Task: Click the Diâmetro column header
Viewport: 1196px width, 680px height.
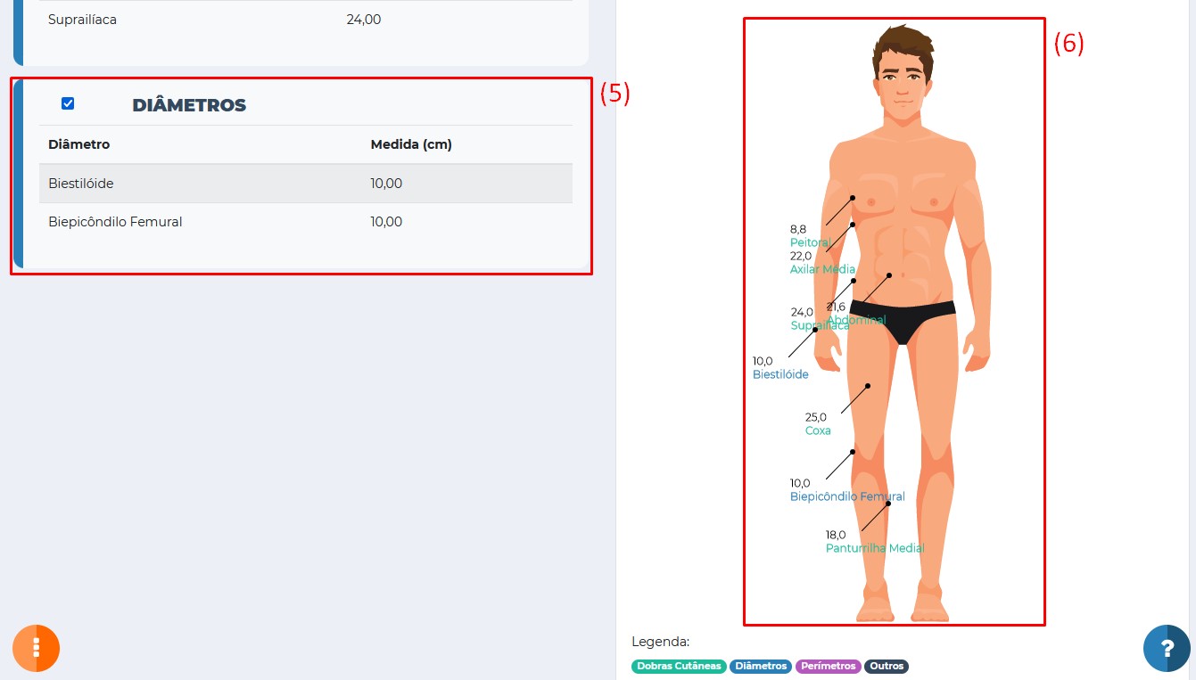Action: 79,144
